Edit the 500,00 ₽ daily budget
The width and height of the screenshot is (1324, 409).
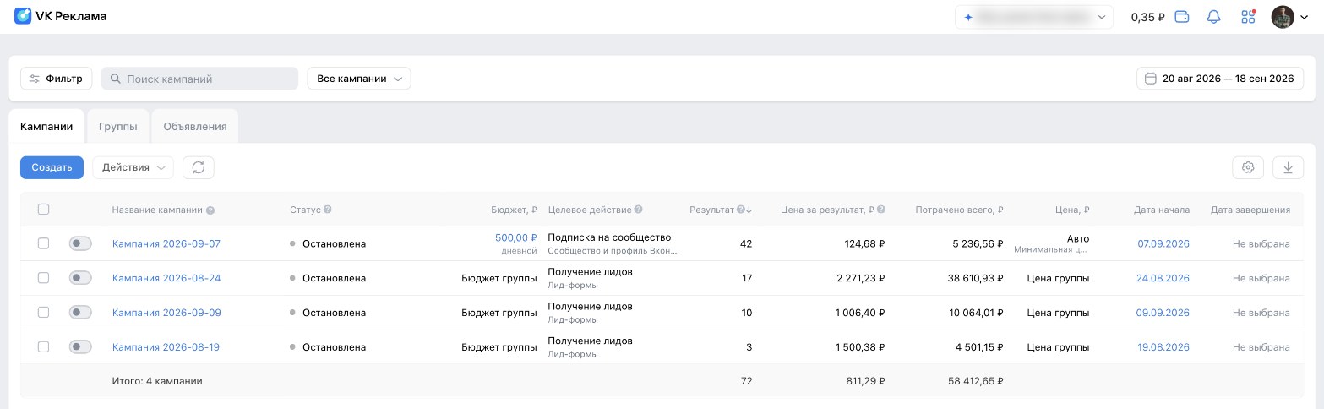(x=516, y=238)
